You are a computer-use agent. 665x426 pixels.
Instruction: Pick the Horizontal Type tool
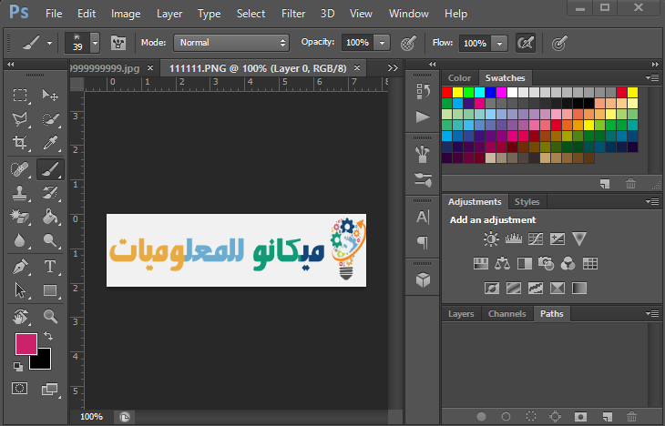click(51, 267)
